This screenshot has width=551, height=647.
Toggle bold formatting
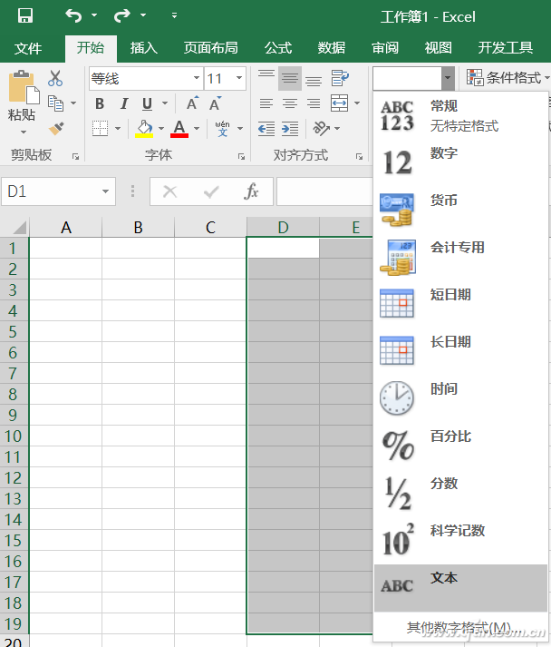point(100,103)
